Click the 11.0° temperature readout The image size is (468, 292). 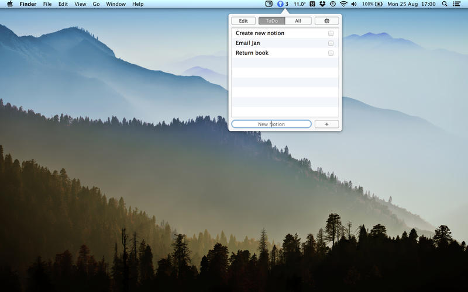tap(300, 4)
